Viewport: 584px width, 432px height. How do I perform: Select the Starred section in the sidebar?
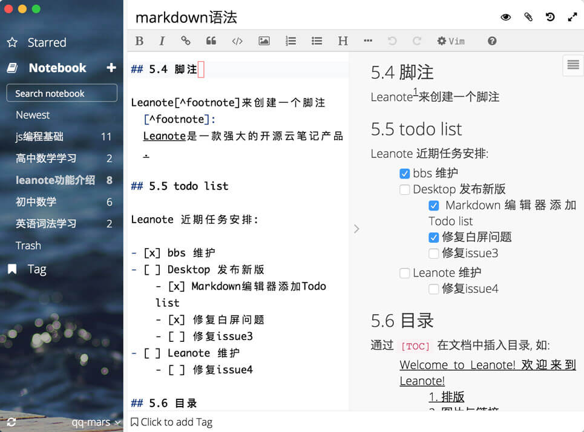(x=46, y=42)
